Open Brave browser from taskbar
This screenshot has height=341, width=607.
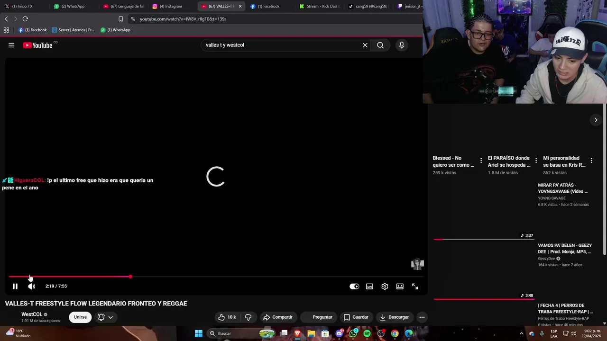(x=297, y=333)
